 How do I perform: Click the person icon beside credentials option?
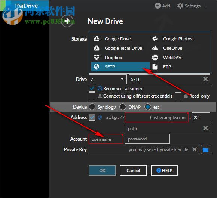tap(100, 96)
